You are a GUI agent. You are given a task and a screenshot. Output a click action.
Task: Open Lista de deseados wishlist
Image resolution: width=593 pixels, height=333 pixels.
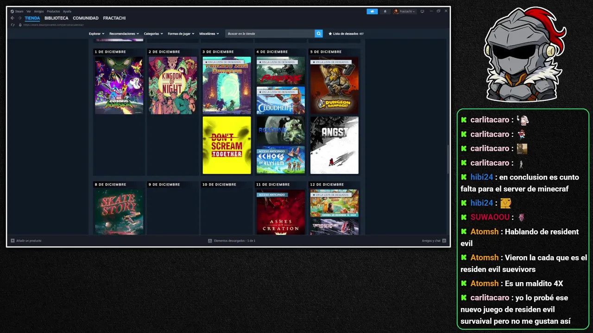click(x=346, y=34)
